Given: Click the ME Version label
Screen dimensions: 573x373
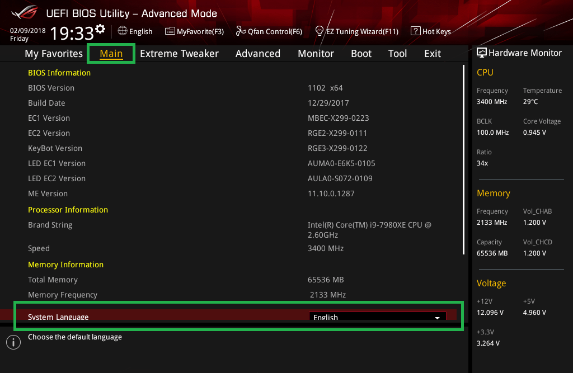Looking at the screenshot, I should click(48, 193).
